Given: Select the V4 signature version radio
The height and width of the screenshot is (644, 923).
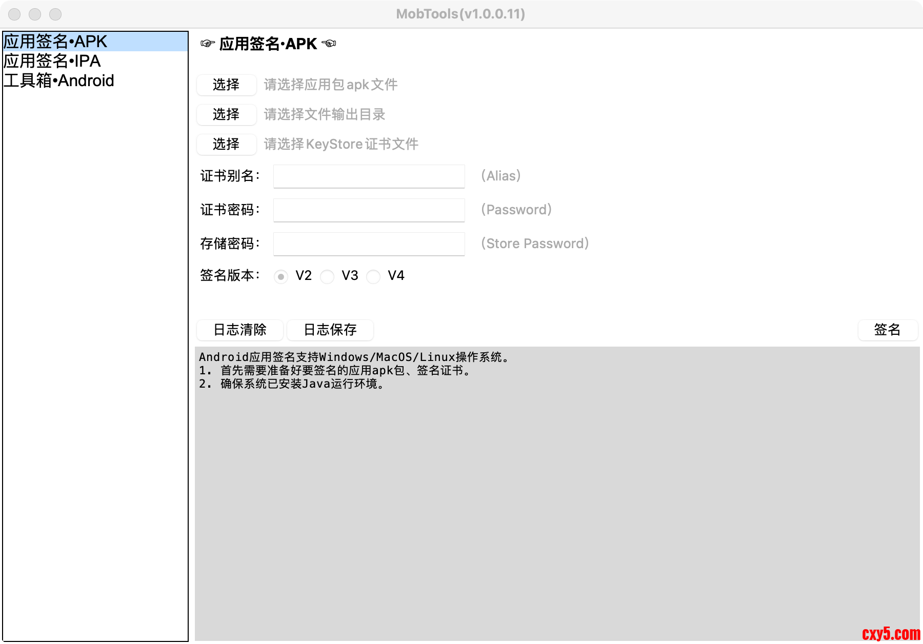Looking at the screenshot, I should tap(373, 277).
